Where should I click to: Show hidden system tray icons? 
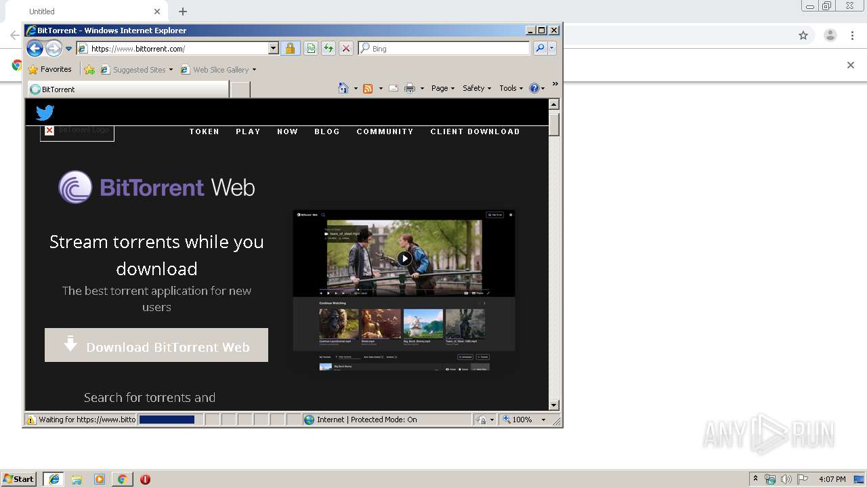[x=755, y=479]
